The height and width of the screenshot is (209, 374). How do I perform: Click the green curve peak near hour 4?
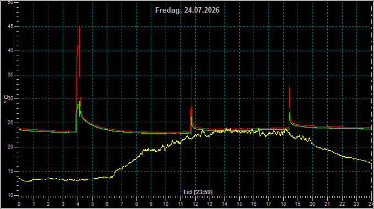(79, 102)
